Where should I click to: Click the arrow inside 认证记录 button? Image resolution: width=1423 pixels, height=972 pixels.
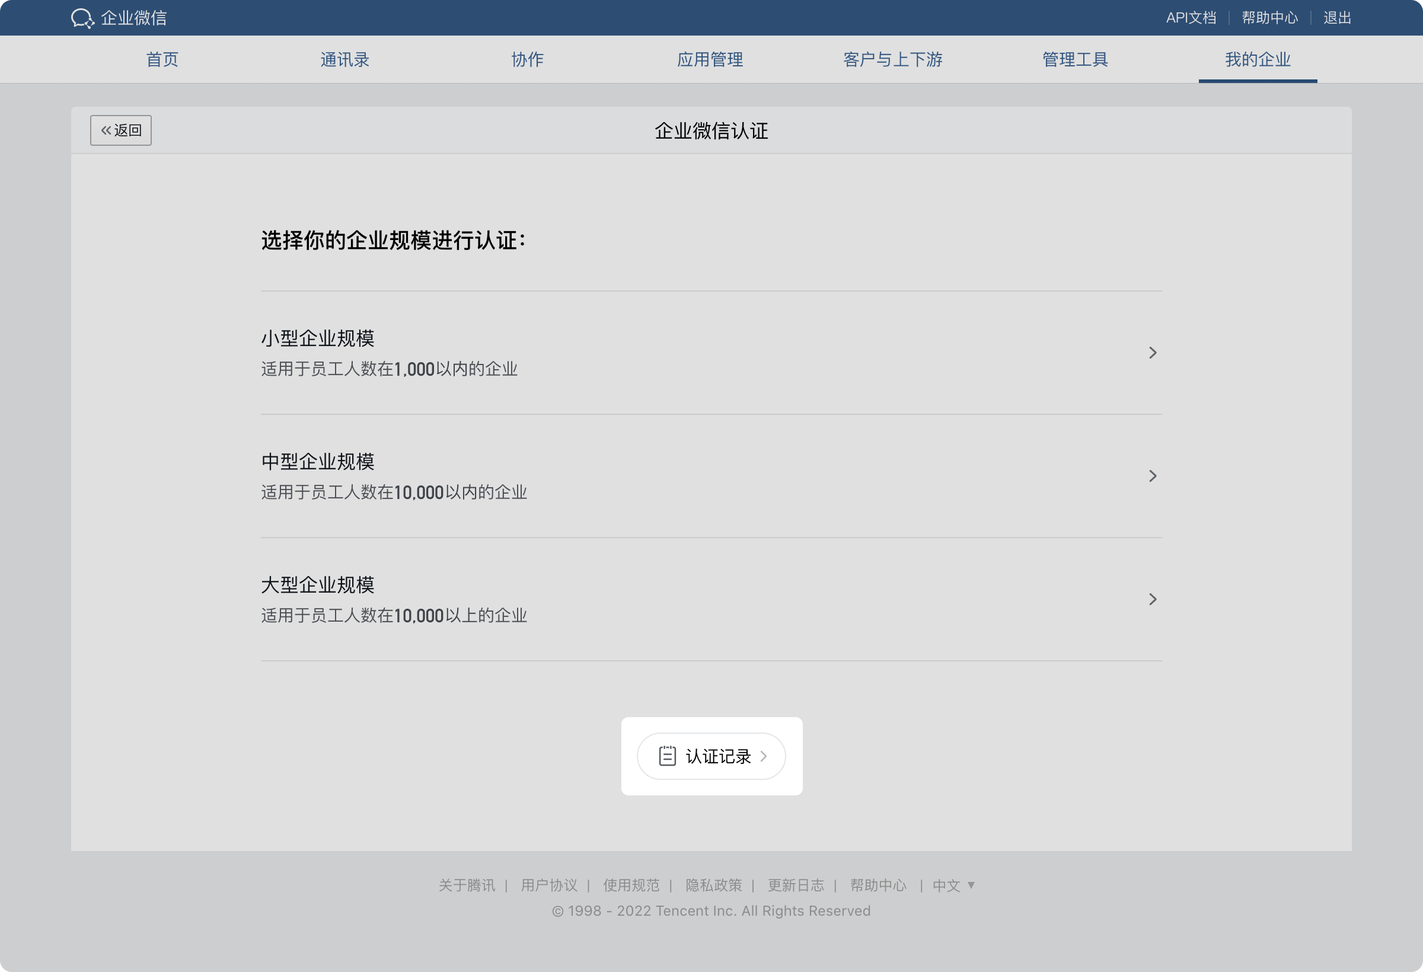pyautogui.click(x=764, y=756)
